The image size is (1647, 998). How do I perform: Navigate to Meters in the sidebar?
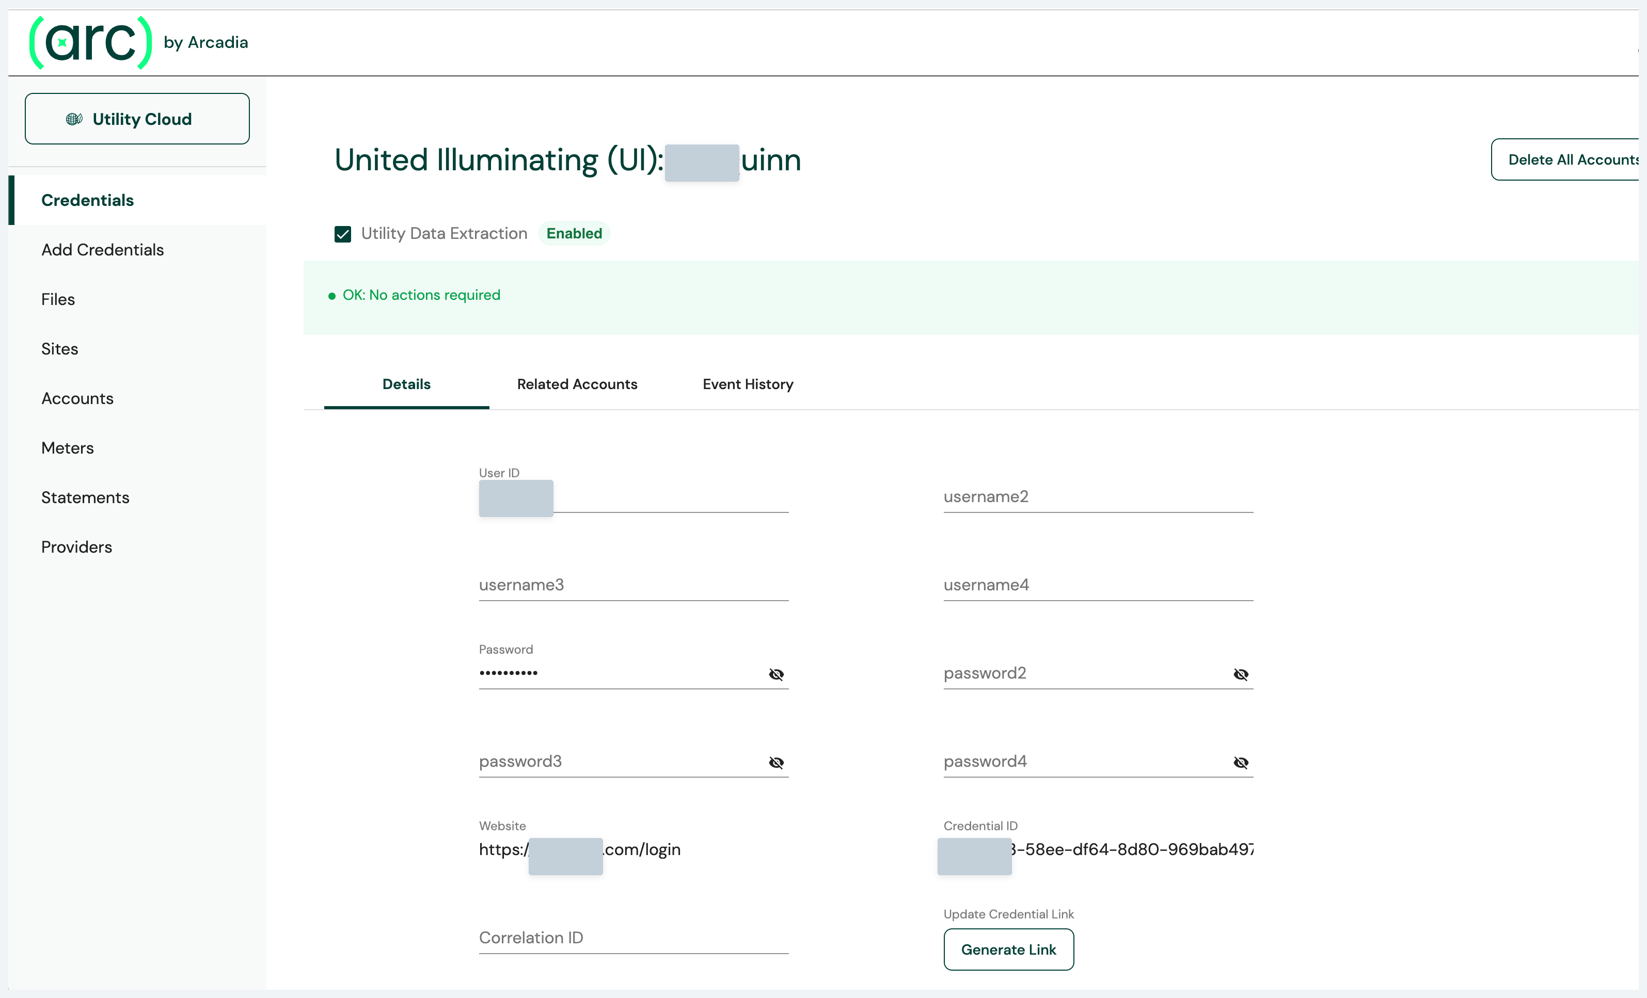coord(68,447)
